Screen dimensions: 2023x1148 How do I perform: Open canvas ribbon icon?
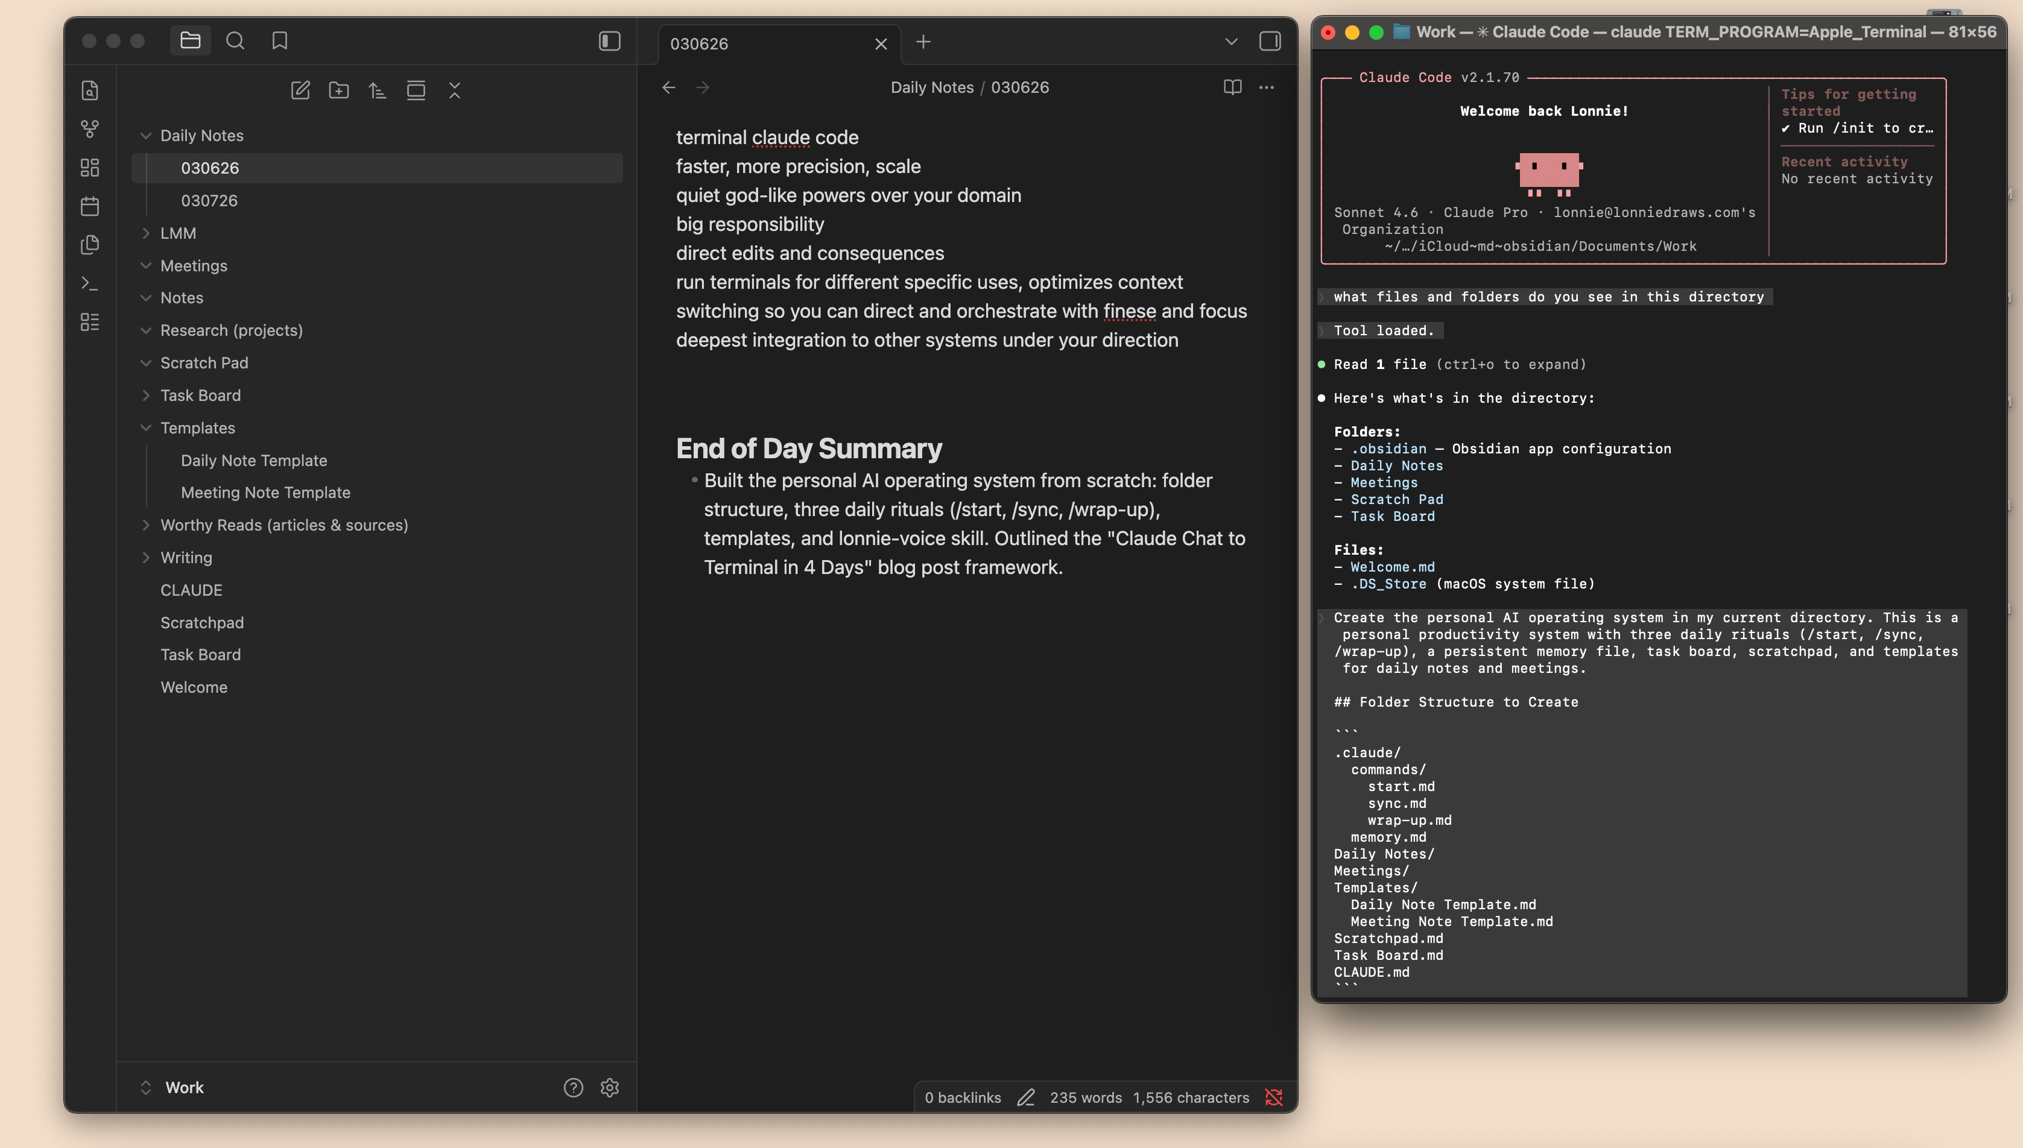[90, 167]
